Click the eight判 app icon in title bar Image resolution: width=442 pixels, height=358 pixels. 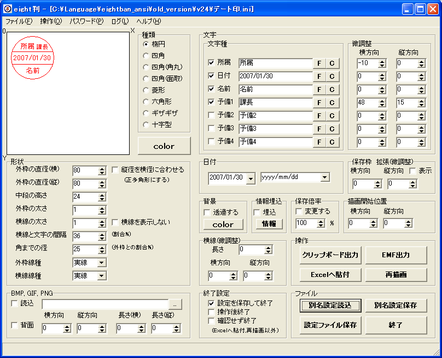tap(7, 9)
